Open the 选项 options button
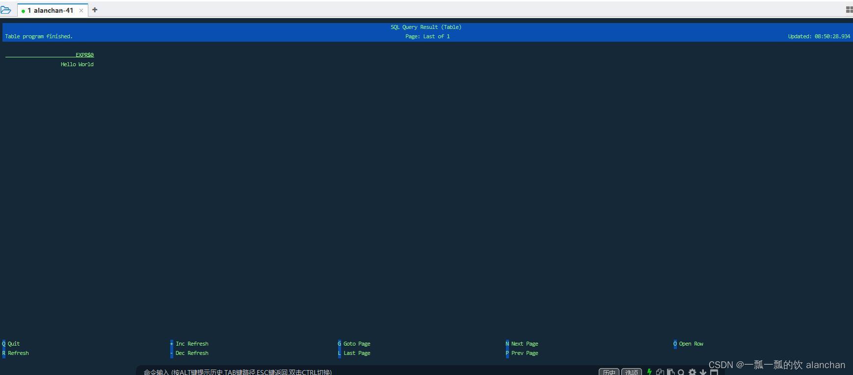 tap(632, 372)
